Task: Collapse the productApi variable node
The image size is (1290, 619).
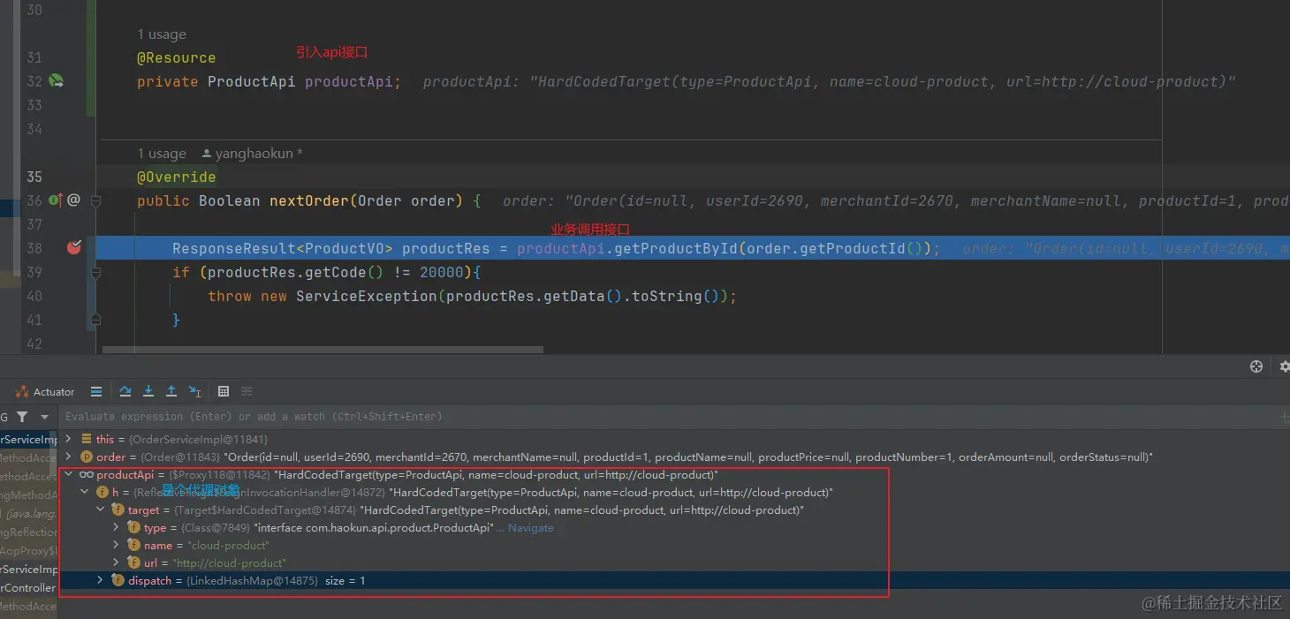Action: point(69,474)
